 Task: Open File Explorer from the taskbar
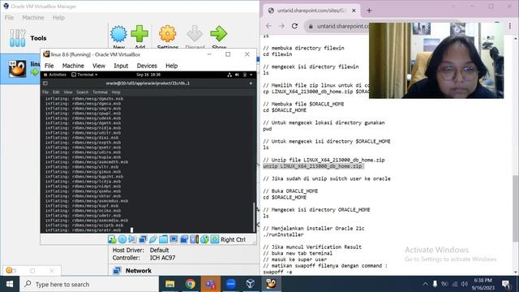[x=169, y=284]
